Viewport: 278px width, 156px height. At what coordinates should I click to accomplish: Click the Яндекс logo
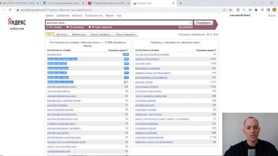coord(17,22)
